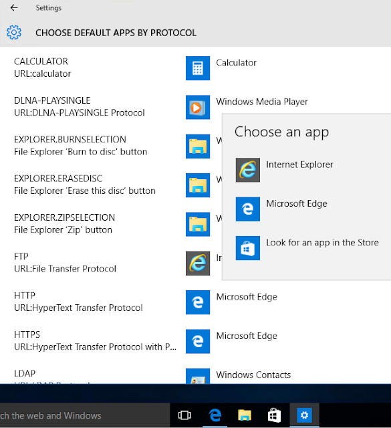The image size is (391, 428).
Task: Click the 'DLNA-PLAYSINGLE' protocol name
Action: point(52,100)
